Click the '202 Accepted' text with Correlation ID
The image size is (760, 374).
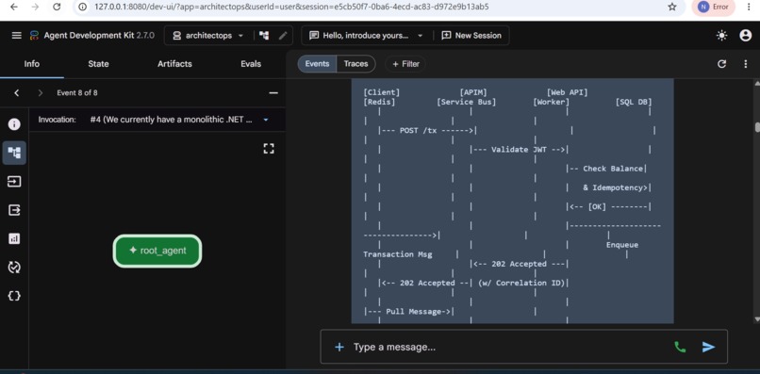click(427, 283)
